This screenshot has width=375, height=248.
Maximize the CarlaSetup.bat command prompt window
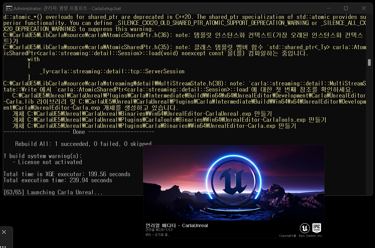pyautogui.click(x=346, y=8)
